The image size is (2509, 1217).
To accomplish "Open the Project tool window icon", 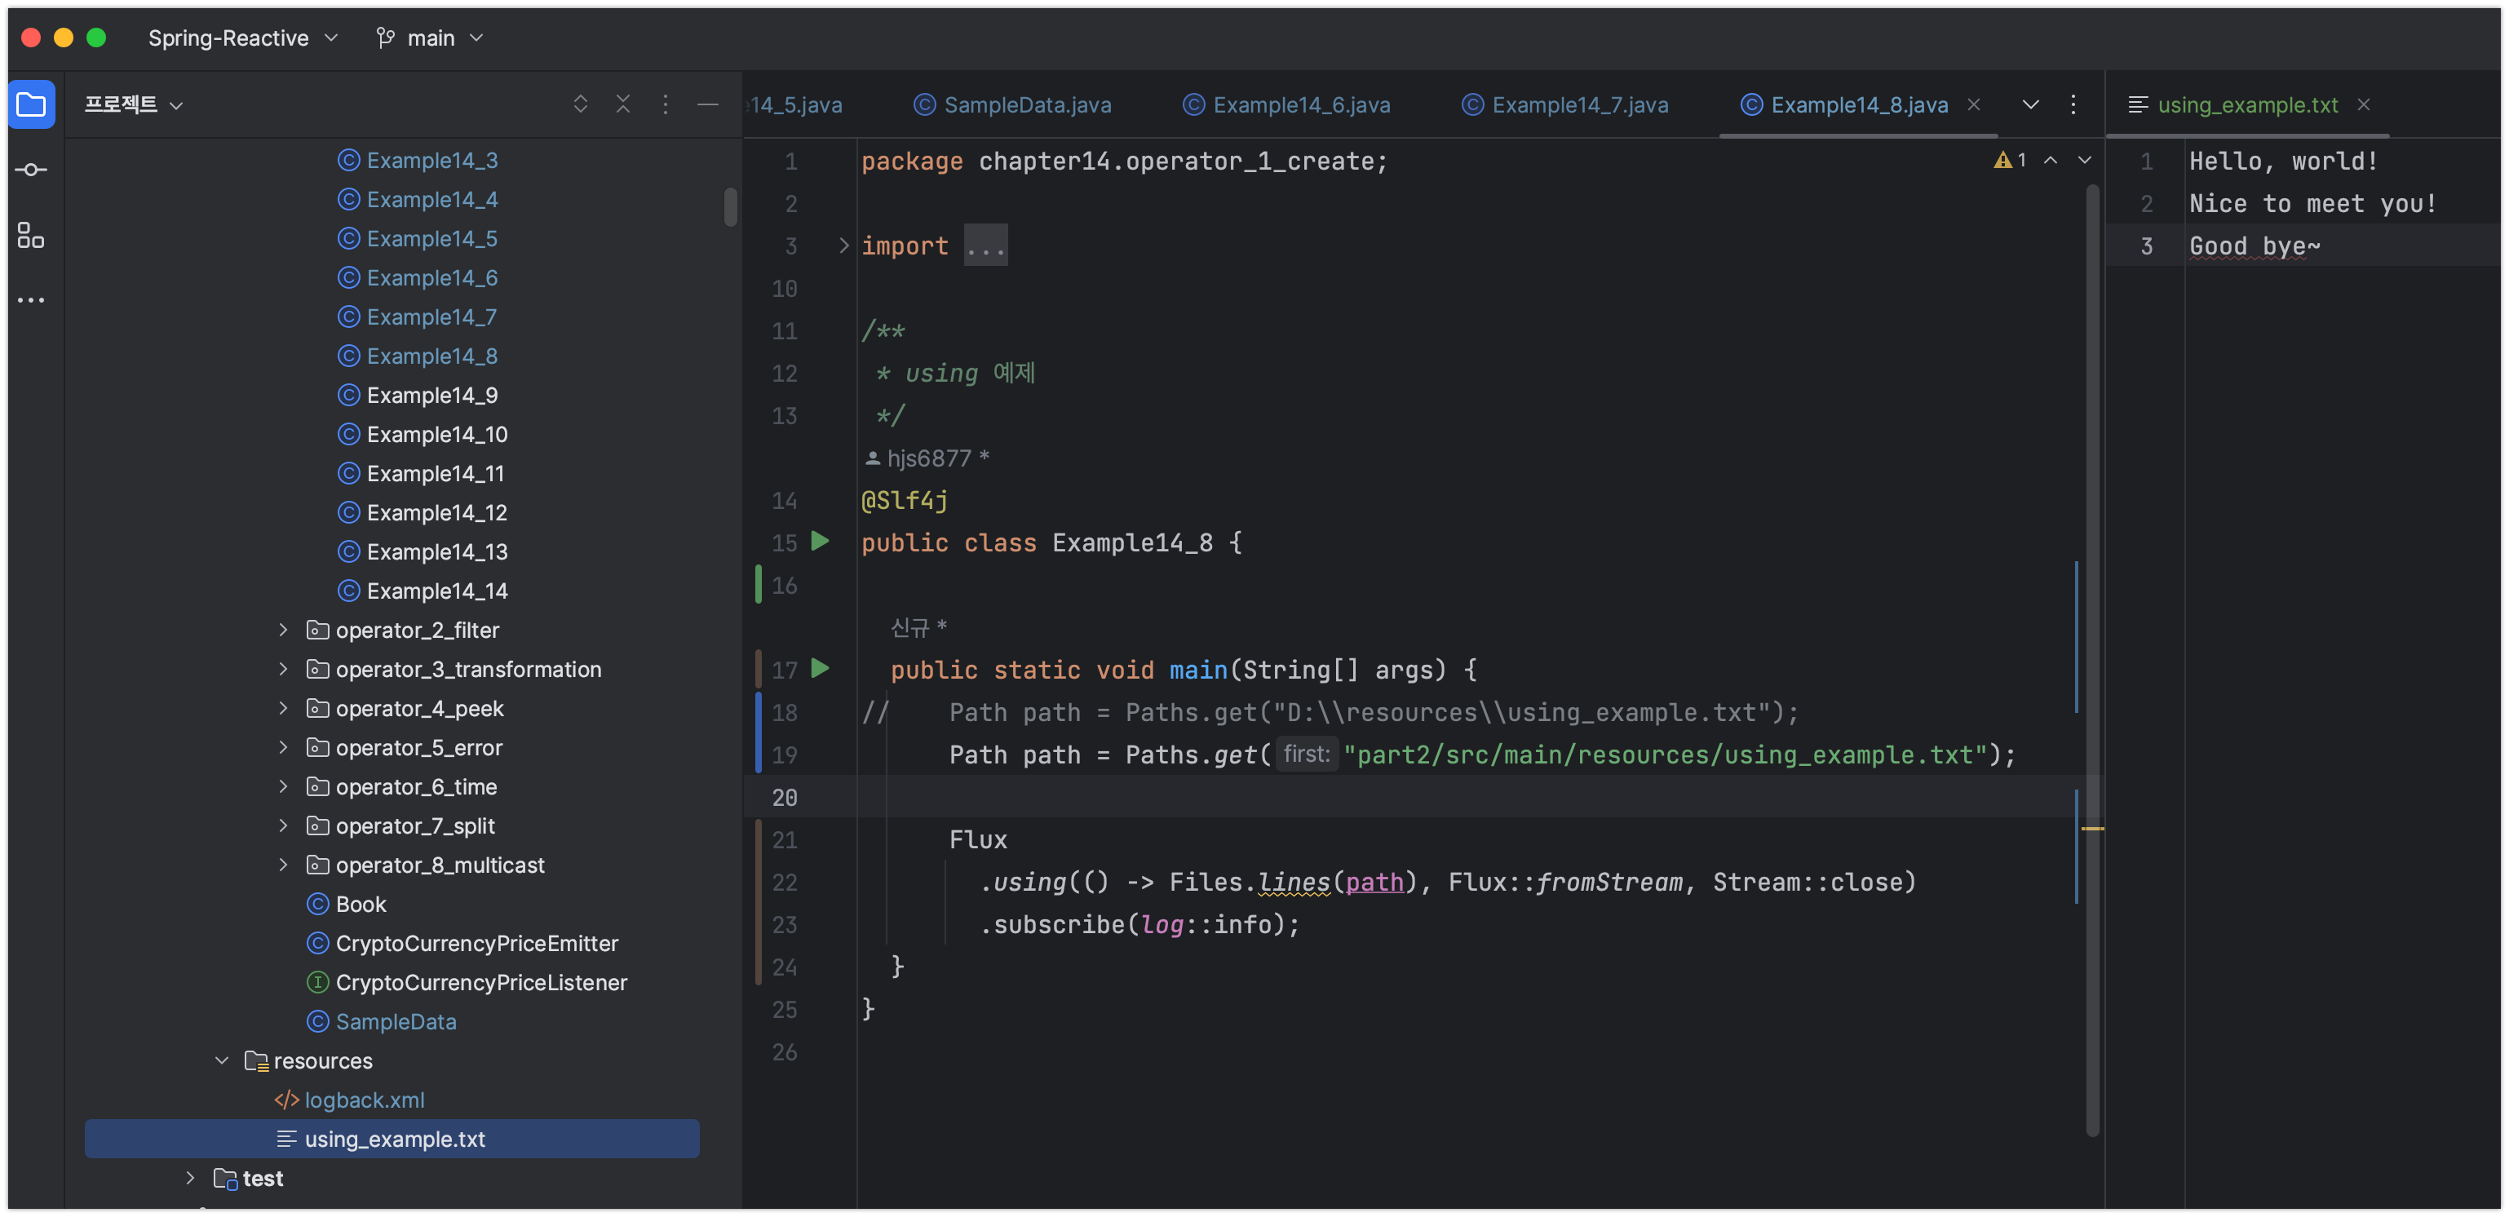I will pos(31,104).
